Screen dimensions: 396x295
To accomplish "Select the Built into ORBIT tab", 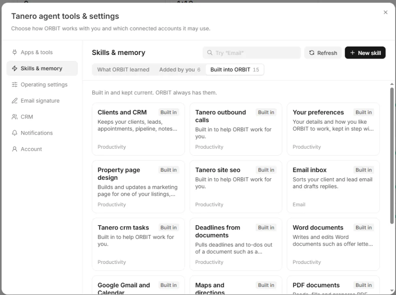I will [235, 70].
